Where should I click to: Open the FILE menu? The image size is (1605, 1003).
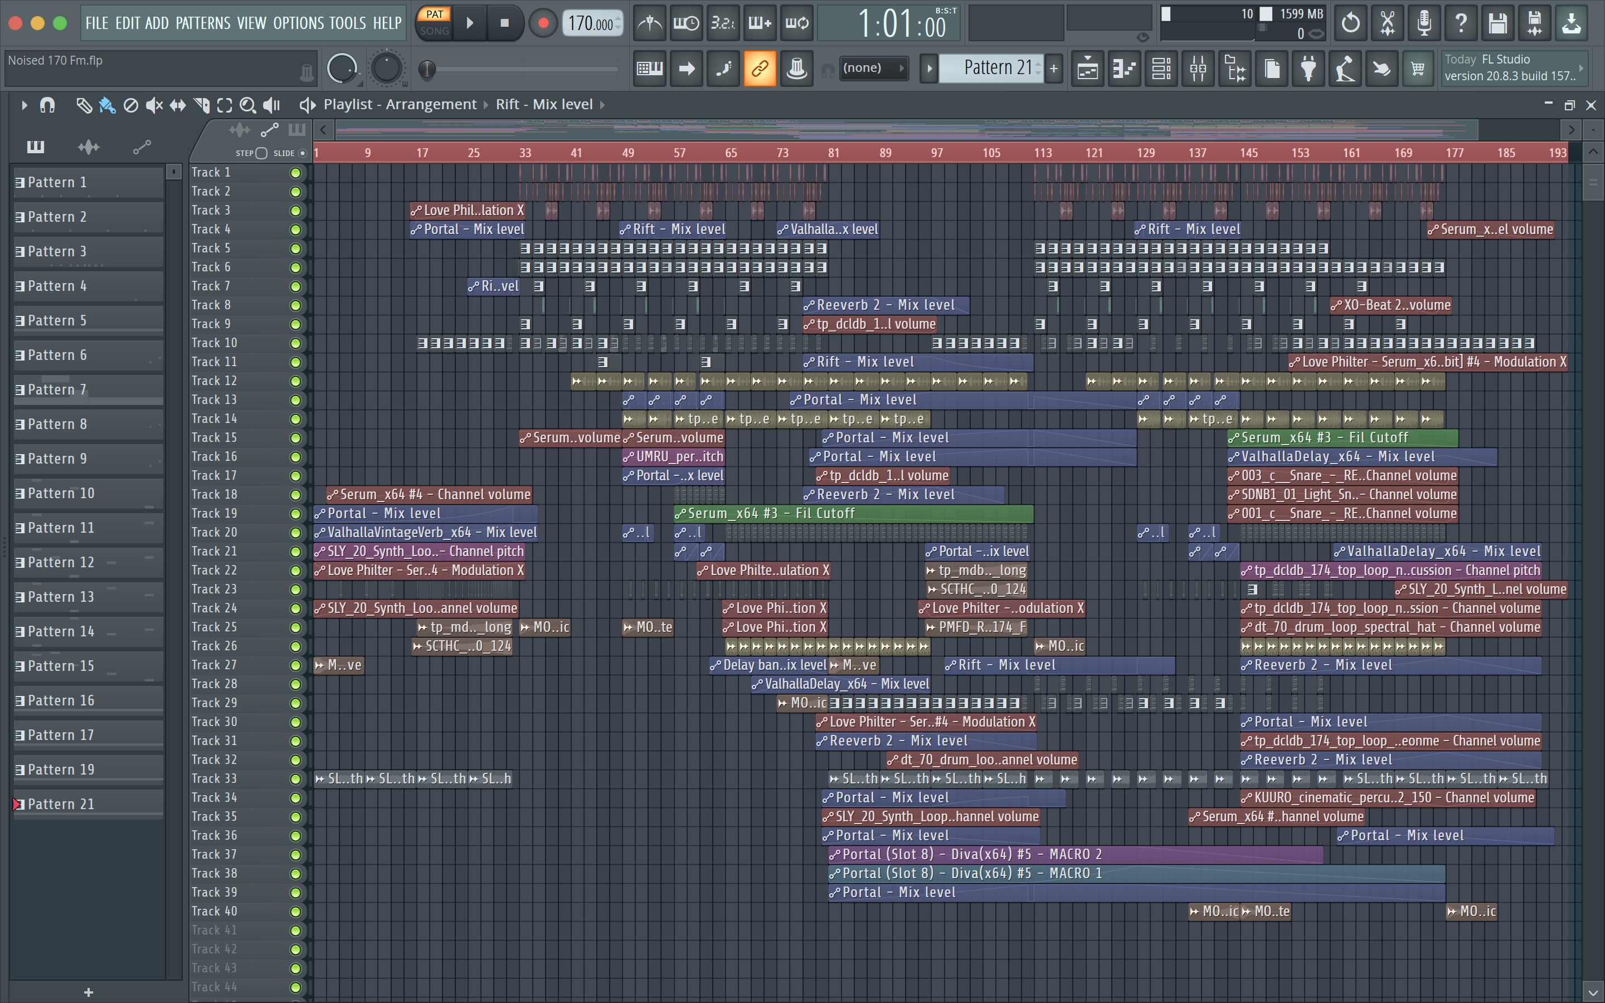tap(96, 23)
